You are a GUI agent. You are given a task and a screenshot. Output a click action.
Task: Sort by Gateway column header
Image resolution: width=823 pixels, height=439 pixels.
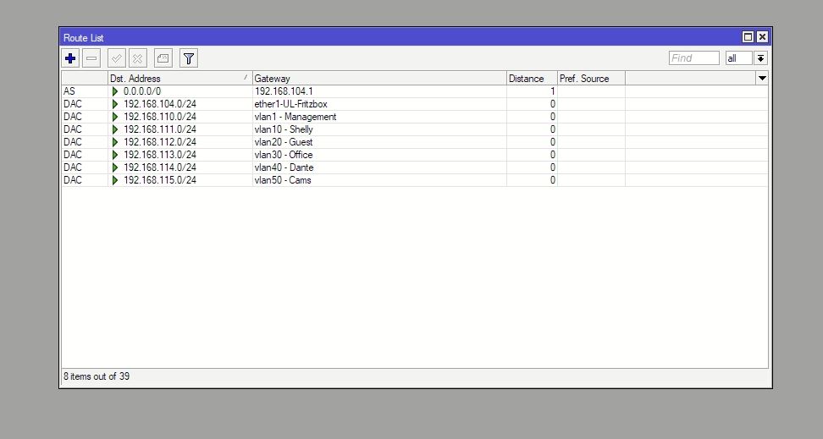tap(379, 78)
